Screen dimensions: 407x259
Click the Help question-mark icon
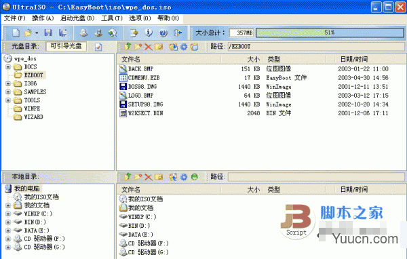tap(163, 33)
